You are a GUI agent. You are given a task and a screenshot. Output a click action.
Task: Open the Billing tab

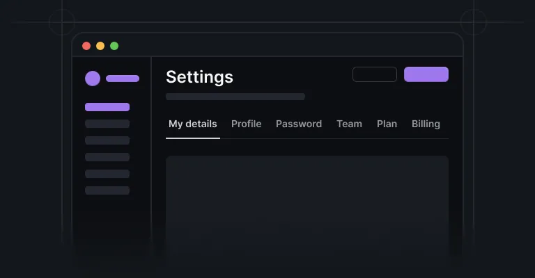pyautogui.click(x=426, y=124)
